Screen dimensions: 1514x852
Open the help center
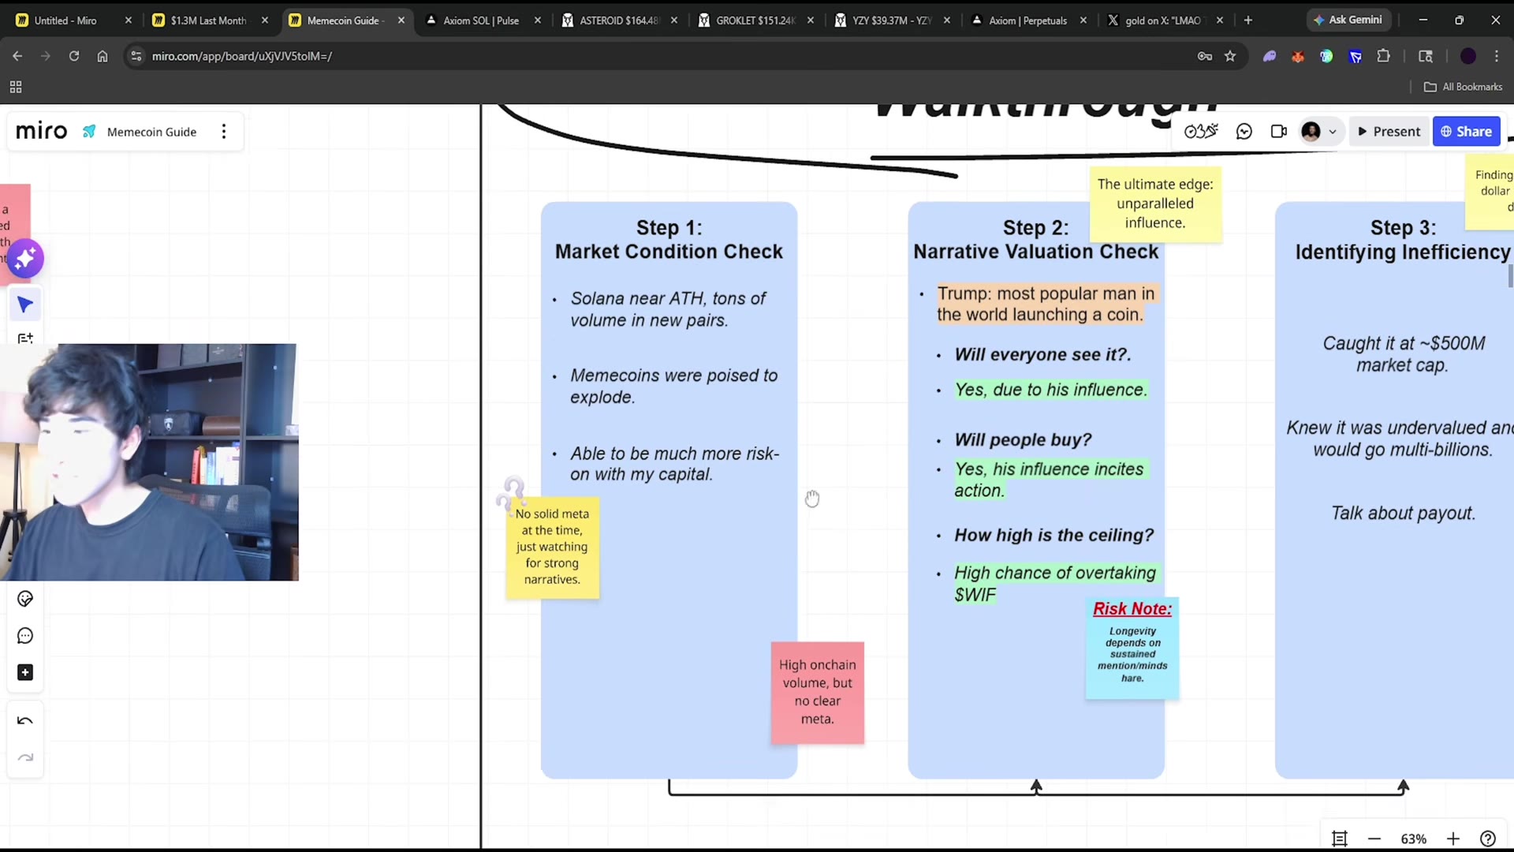pos(1488,839)
